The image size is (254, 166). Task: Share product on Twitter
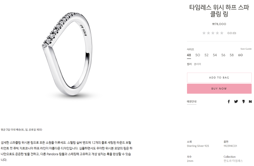tap(236, 102)
